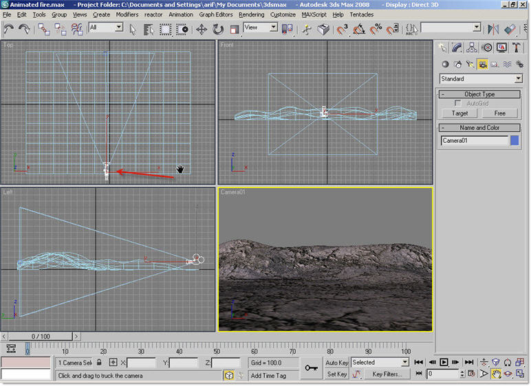531x386 pixels.
Task: Open the Graph Editors menu
Action: (x=216, y=14)
